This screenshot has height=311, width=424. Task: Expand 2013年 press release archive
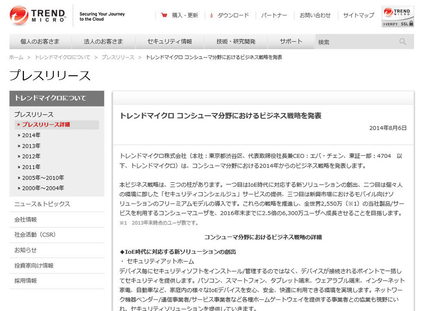coord(31,146)
